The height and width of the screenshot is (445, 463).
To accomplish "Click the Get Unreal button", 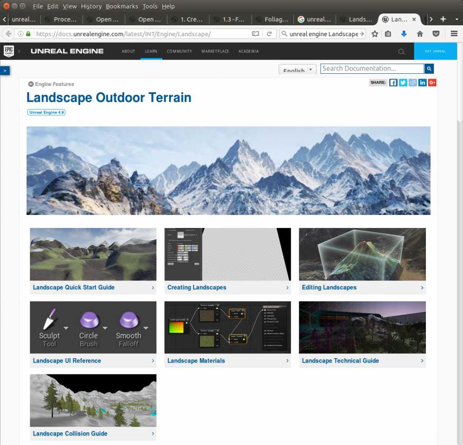I will click(x=435, y=51).
